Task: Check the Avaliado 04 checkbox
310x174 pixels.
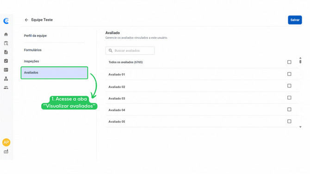Action: 289,109
